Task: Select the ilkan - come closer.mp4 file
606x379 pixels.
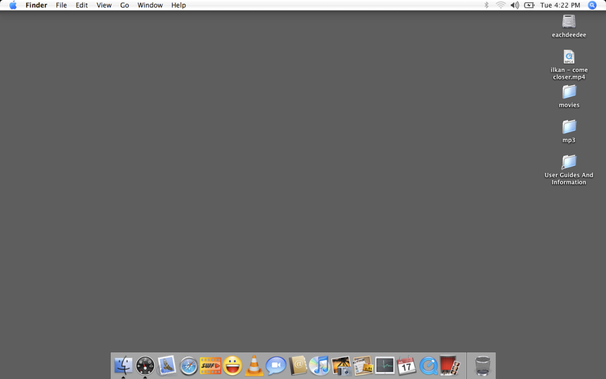Action: [569, 57]
